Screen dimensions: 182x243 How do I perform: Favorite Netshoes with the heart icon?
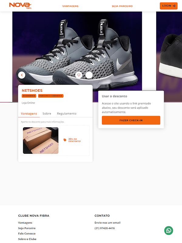pos(79,75)
